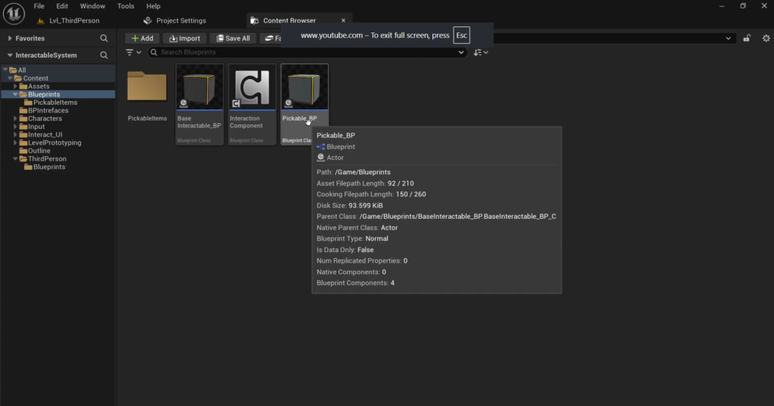Collapse the Blueprints folder in tree
This screenshot has width=774, height=406.
15,94
